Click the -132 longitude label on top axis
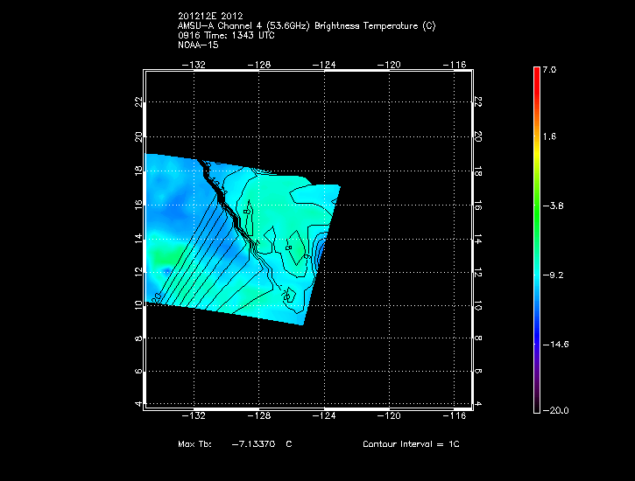Image resolution: width=635 pixels, height=481 pixels. pos(193,64)
